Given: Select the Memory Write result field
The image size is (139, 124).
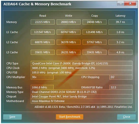Looking at the screenshot, I should (69, 22).
